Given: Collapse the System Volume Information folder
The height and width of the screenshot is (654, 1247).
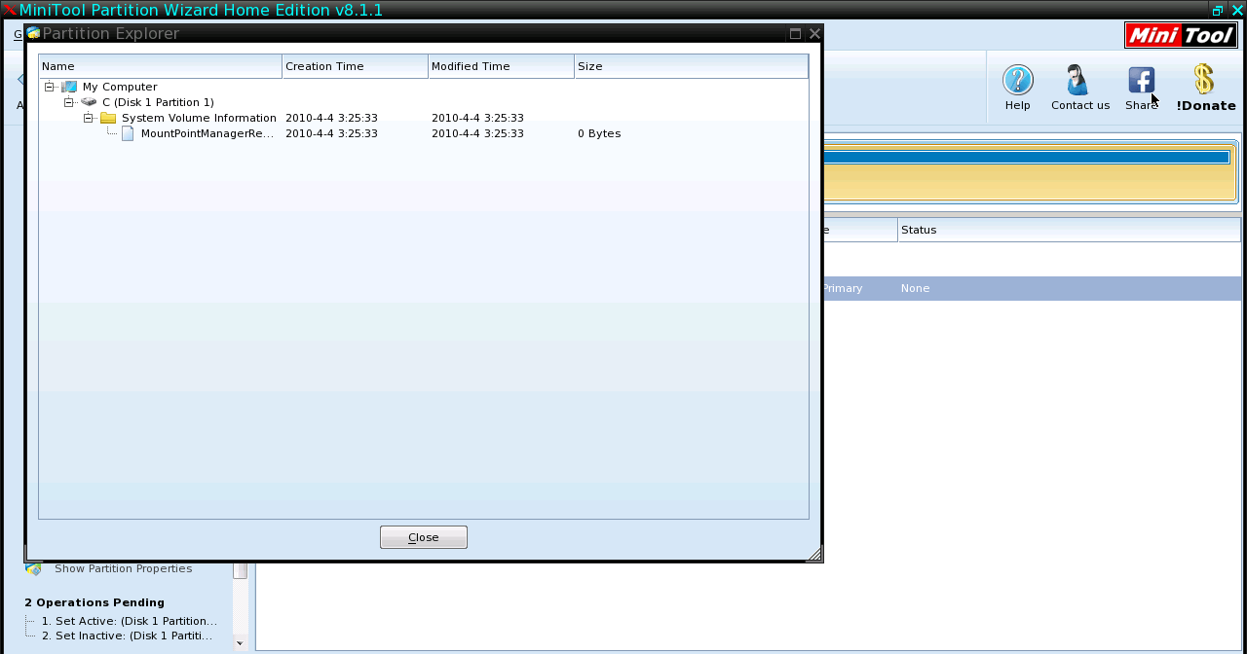Looking at the screenshot, I should pyautogui.click(x=89, y=118).
